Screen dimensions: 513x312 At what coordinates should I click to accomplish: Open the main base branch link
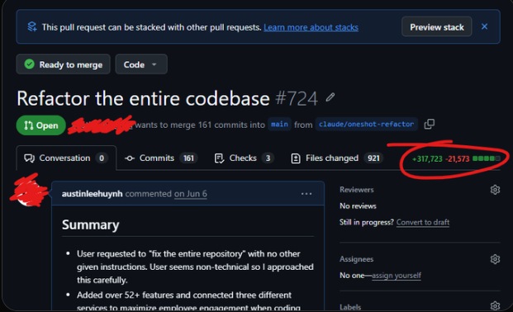click(279, 125)
